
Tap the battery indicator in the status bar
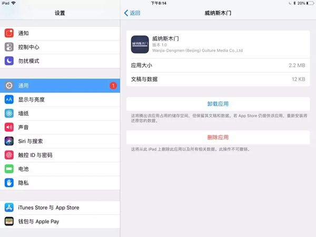click(x=310, y=3)
